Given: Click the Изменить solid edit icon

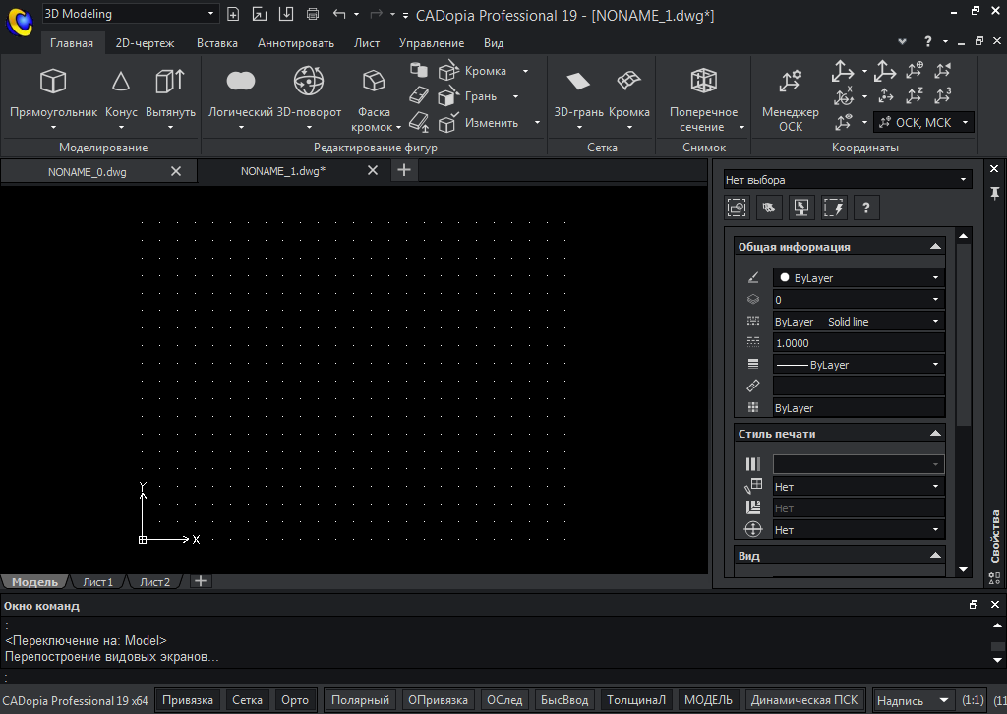Looking at the screenshot, I should click(447, 122).
